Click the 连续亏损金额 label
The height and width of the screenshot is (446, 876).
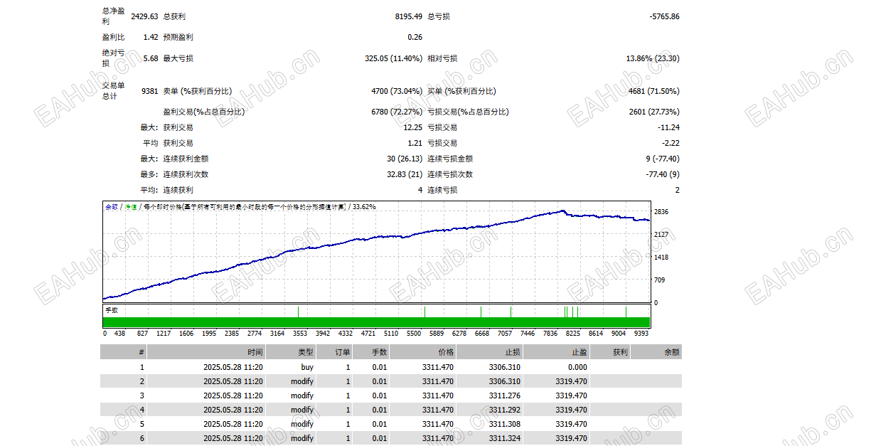click(450, 159)
